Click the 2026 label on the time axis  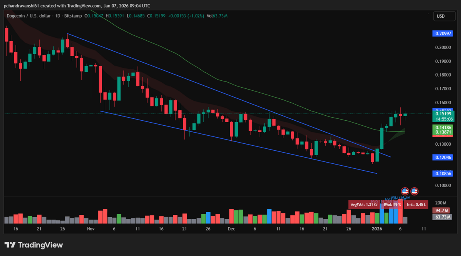pyautogui.click(x=376, y=229)
